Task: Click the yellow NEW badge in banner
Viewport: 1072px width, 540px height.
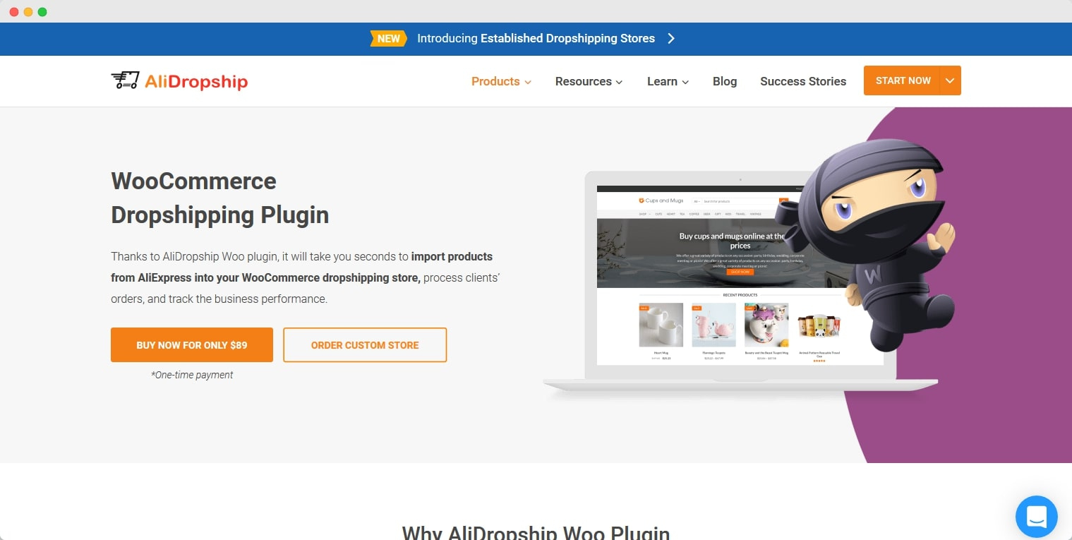Action: [x=388, y=39]
